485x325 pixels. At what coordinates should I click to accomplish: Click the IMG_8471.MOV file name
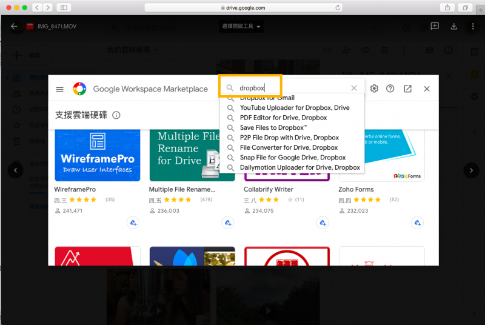(x=57, y=26)
